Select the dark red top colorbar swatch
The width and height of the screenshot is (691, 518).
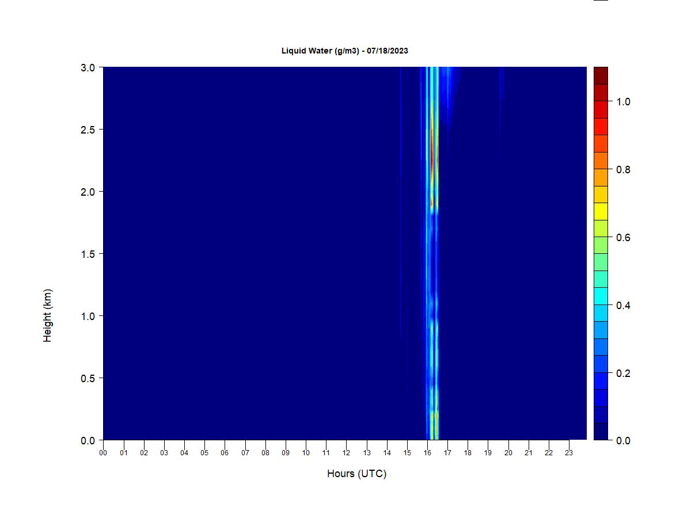[x=601, y=75]
